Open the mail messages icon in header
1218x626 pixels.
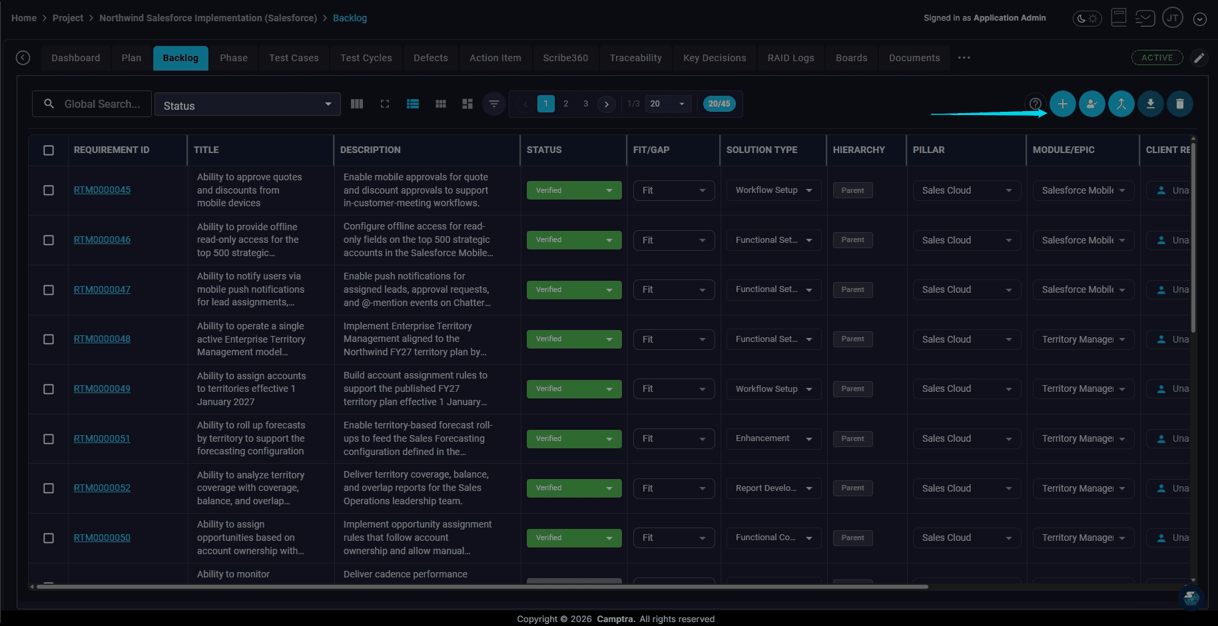point(1145,18)
